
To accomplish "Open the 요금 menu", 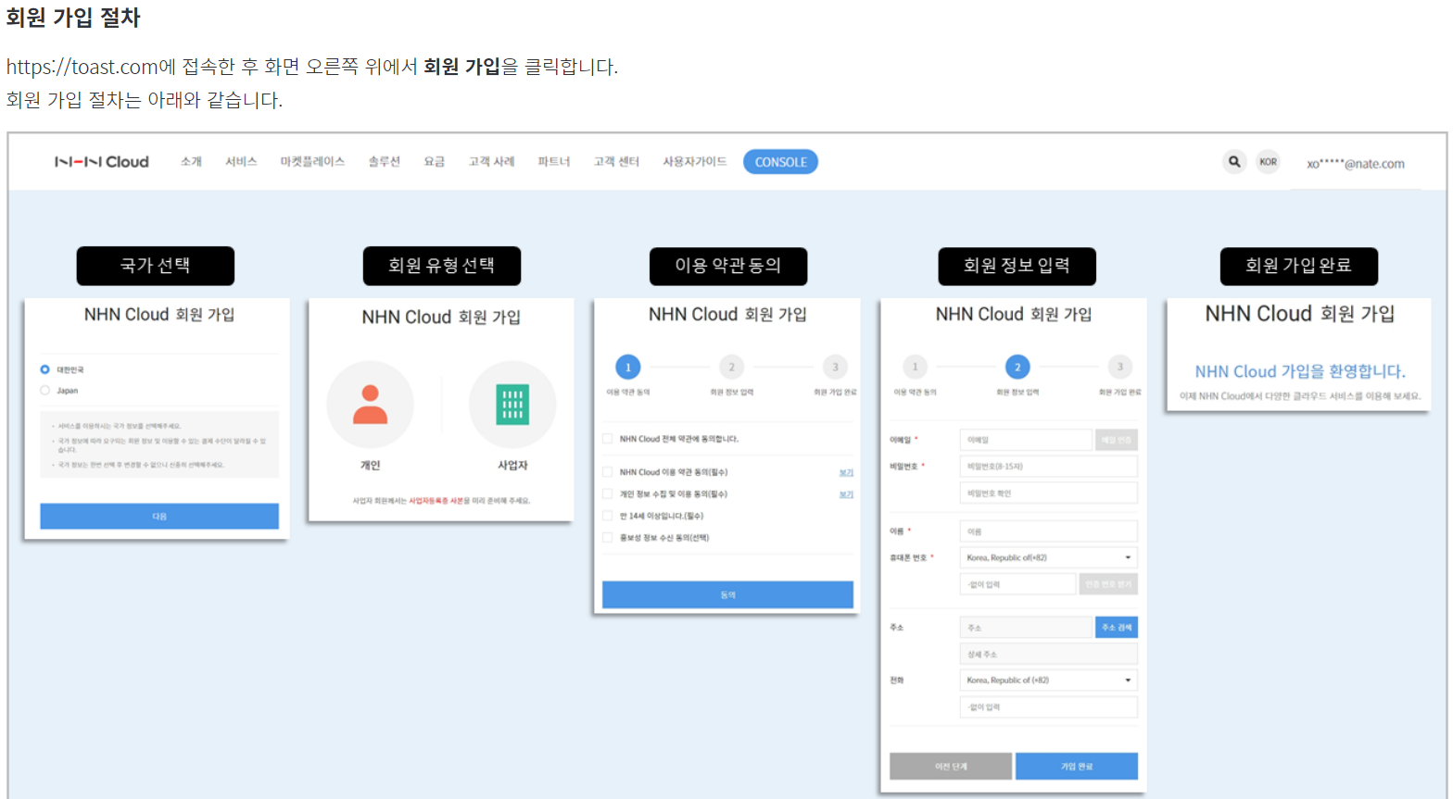I will [x=434, y=162].
